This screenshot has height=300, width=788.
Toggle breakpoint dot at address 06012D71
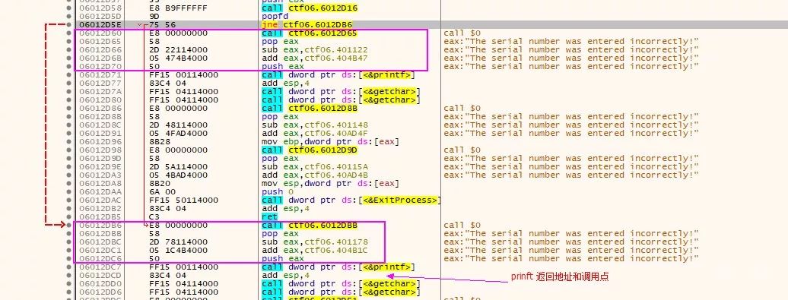69,74
